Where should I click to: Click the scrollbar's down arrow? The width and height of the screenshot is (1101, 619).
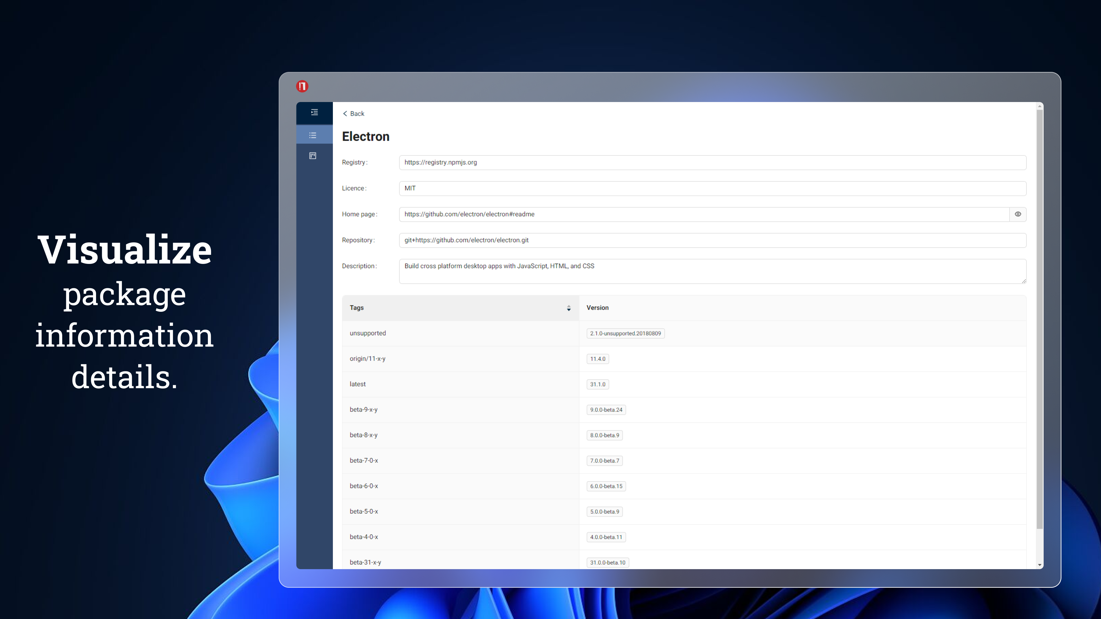pos(1040,565)
